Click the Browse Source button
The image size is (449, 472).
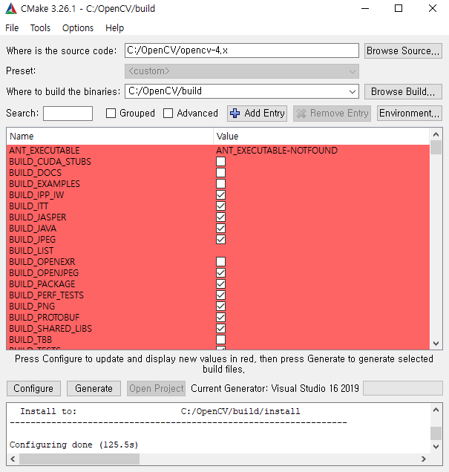pos(403,50)
